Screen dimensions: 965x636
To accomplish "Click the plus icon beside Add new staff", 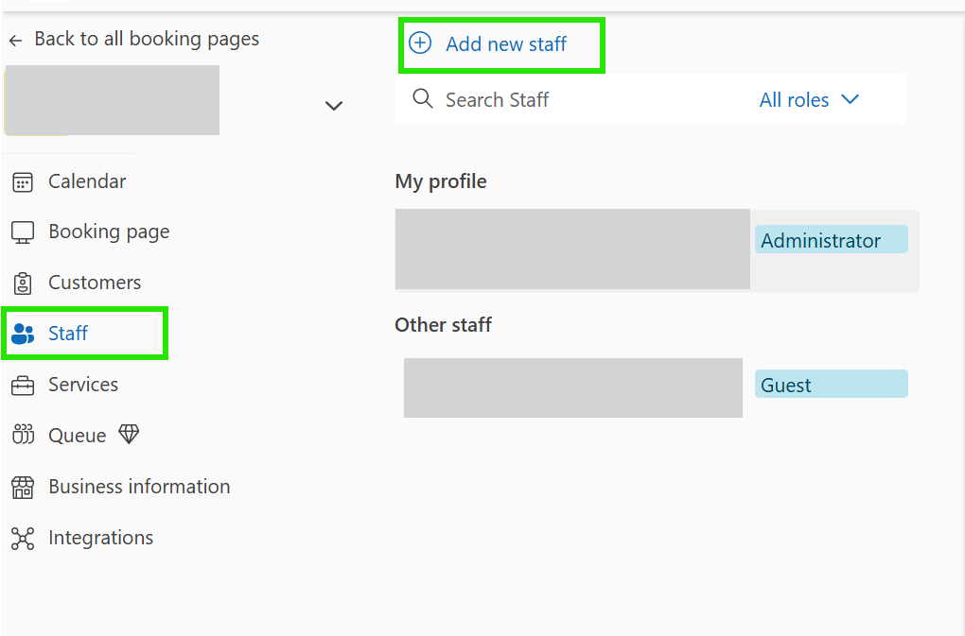I will 419,43.
